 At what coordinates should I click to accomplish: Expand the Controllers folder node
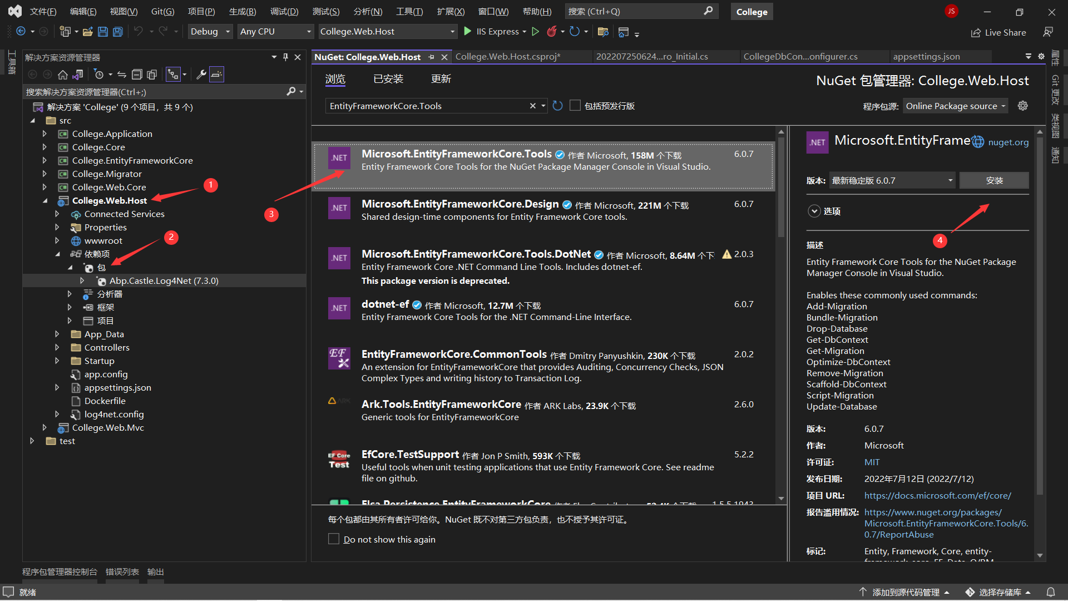[x=57, y=347]
